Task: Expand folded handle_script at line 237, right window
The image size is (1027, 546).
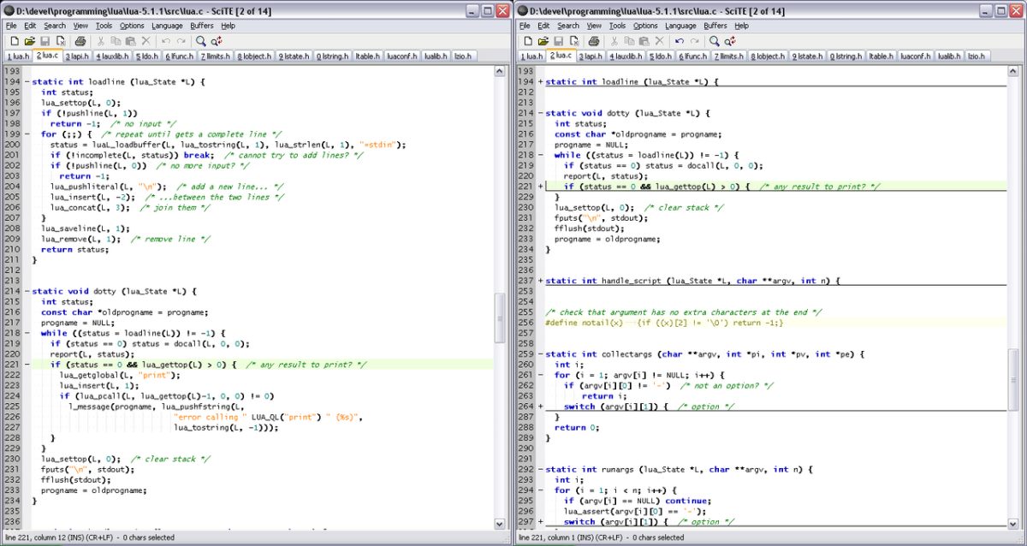Action: [x=540, y=281]
